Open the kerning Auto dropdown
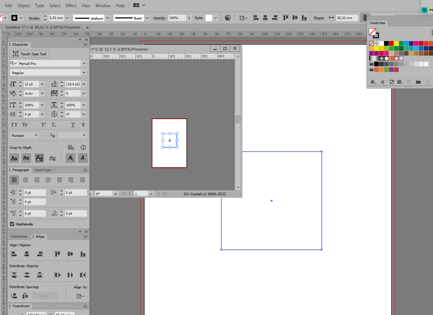The width and height of the screenshot is (433, 315). coord(43,94)
